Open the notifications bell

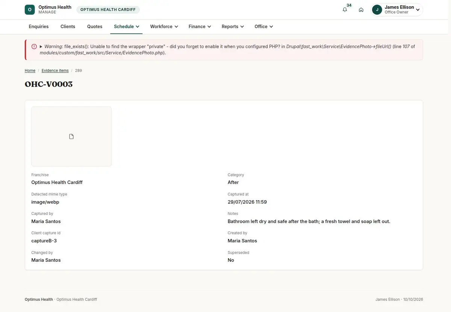point(345,10)
